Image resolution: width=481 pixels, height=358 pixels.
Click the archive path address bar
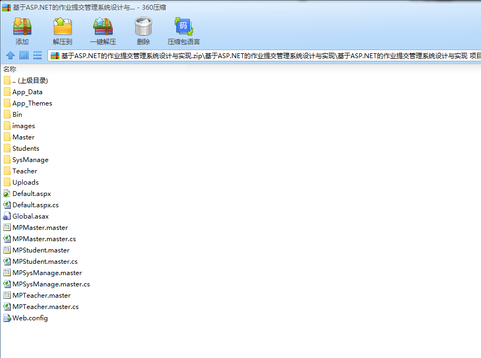point(264,56)
